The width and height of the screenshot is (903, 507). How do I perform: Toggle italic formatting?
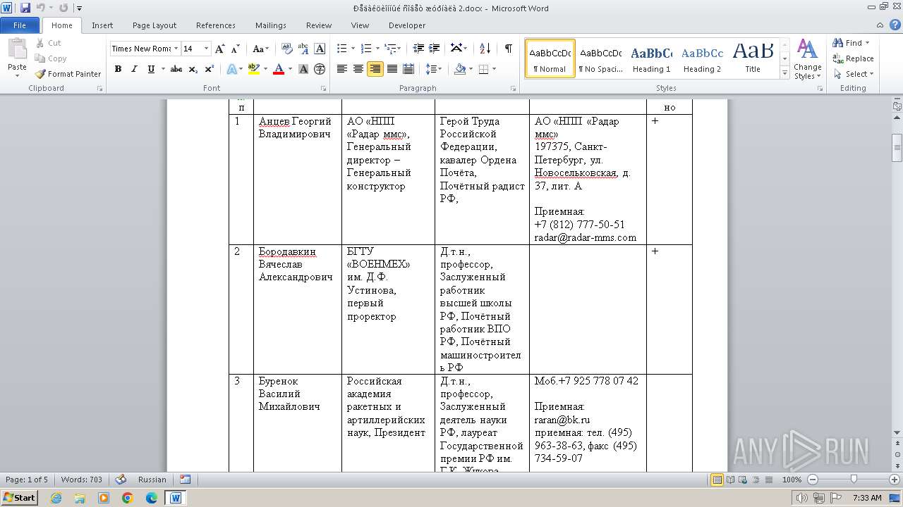coord(134,69)
